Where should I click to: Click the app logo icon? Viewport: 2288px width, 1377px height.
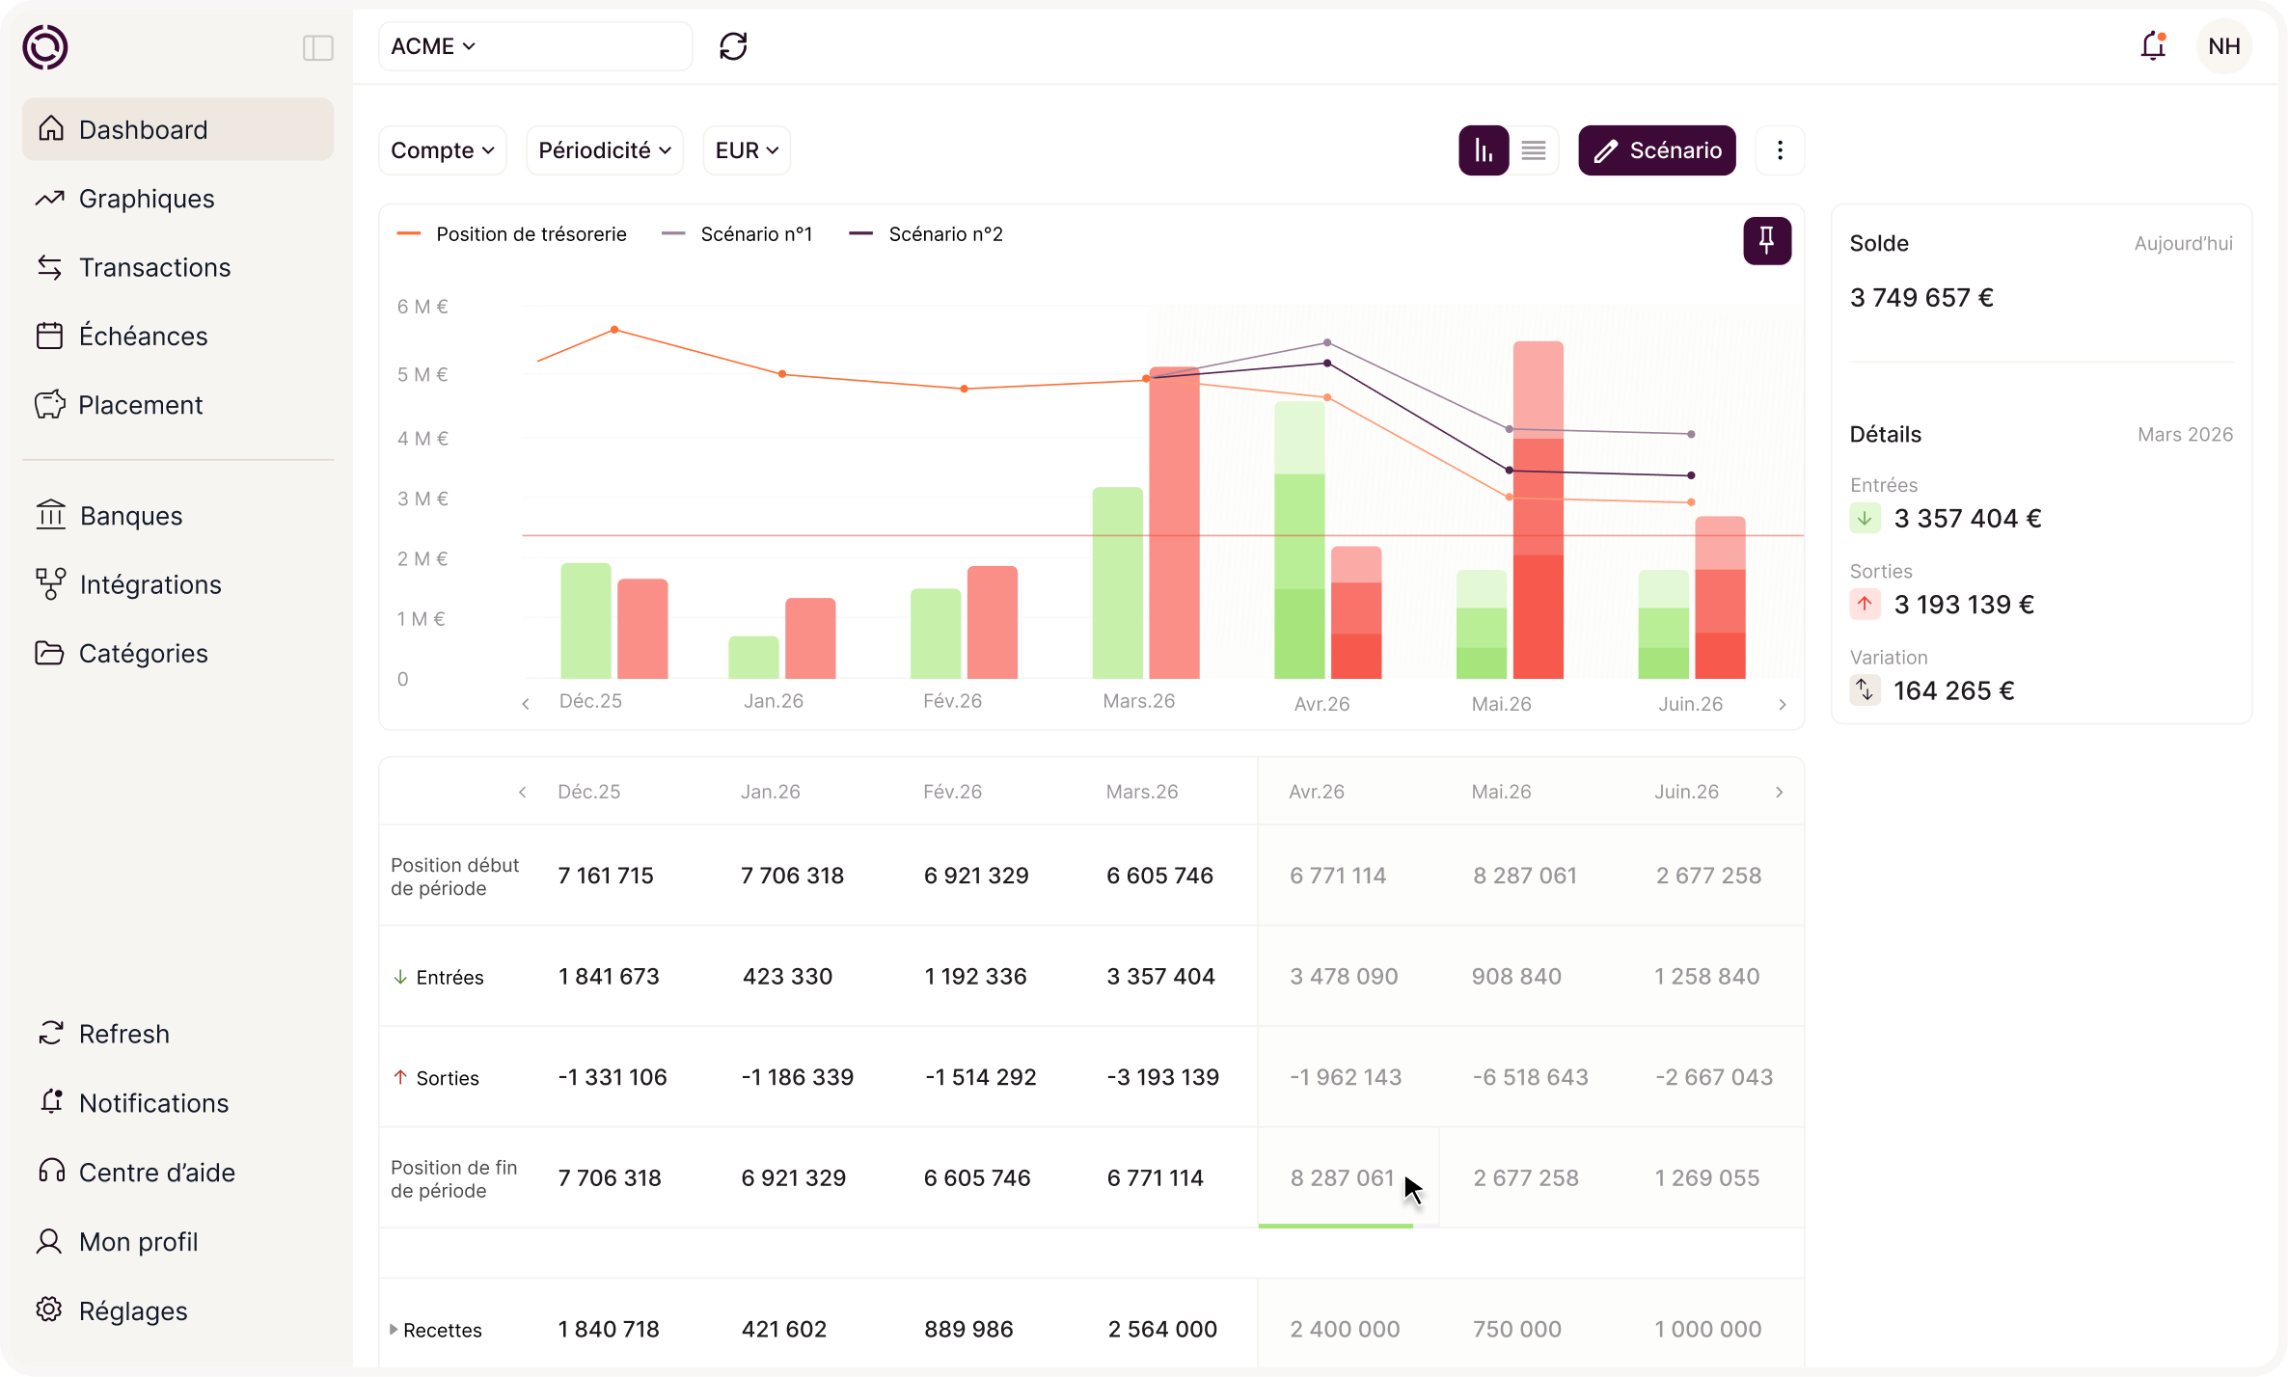[45, 46]
